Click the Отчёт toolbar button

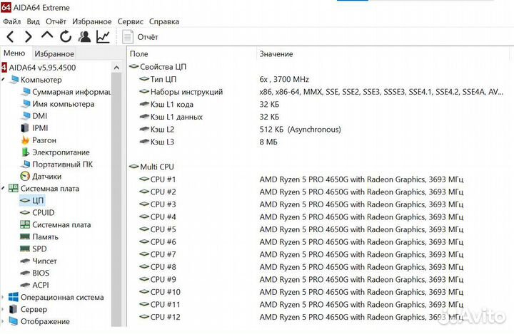pyautogui.click(x=141, y=36)
